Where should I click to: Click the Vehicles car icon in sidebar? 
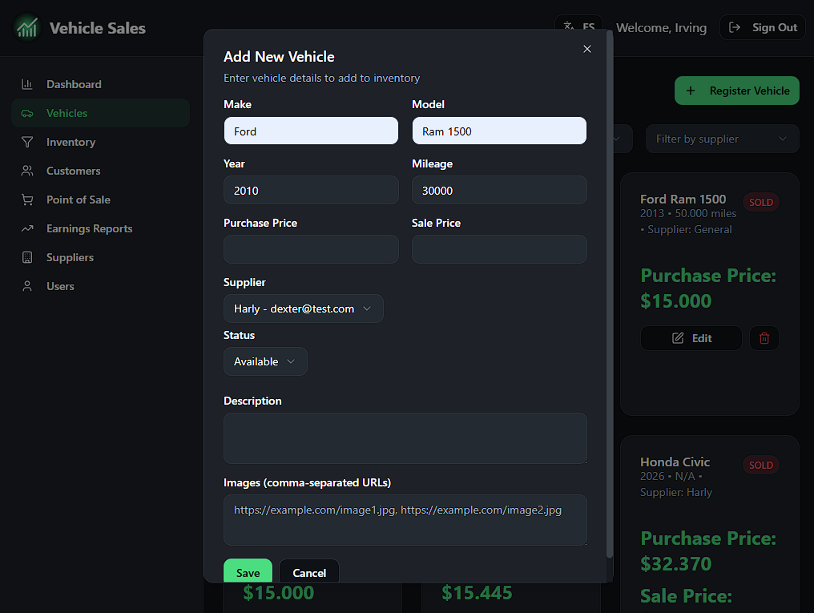(27, 113)
